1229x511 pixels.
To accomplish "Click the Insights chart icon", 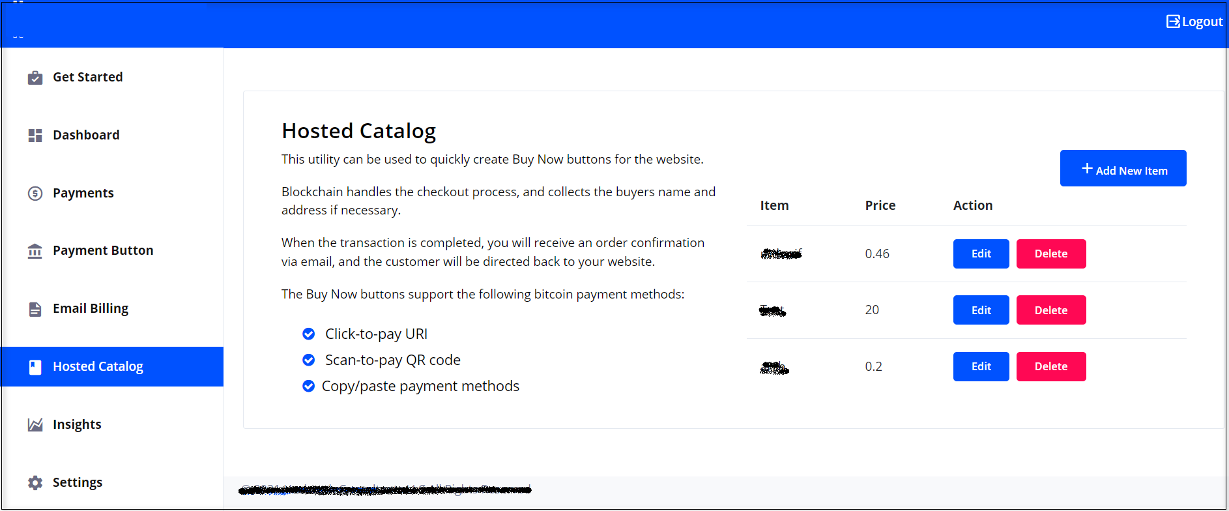I will [35, 425].
